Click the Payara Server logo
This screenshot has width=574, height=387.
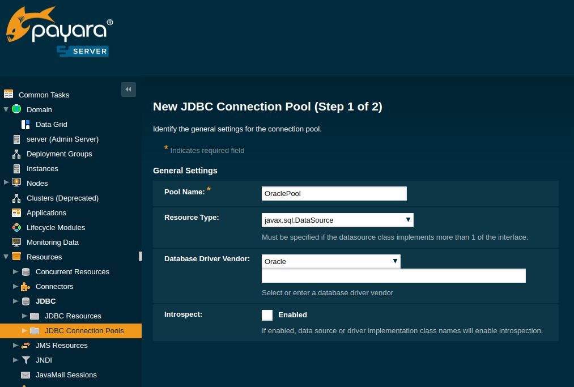tap(59, 32)
